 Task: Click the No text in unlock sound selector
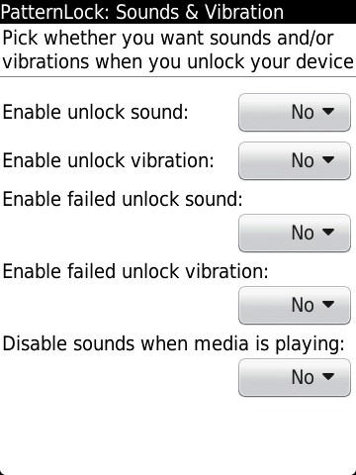pyautogui.click(x=303, y=113)
